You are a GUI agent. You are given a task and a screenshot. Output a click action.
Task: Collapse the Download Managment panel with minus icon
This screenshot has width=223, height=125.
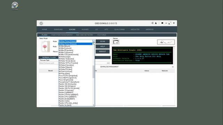pyautogui.click(x=173, y=67)
